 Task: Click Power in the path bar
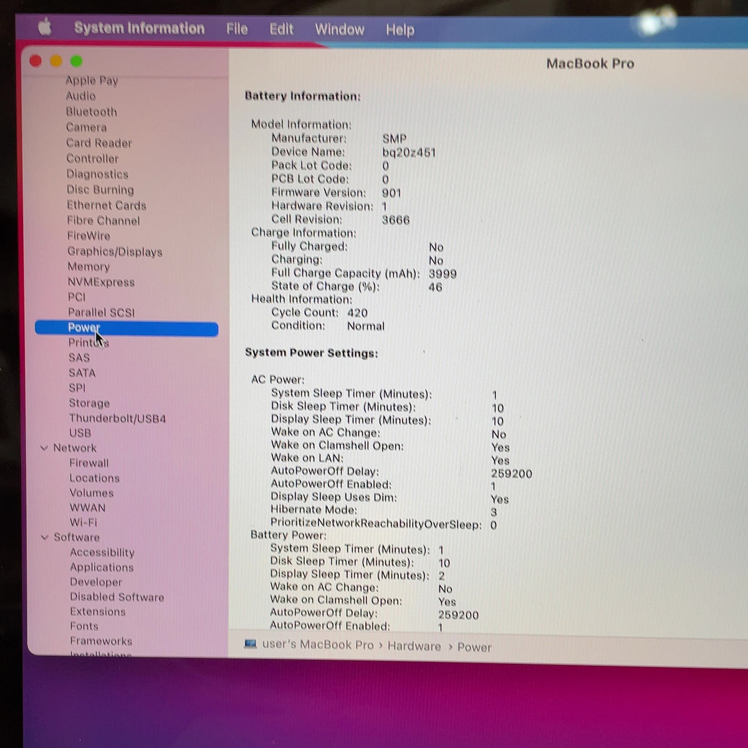point(474,648)
